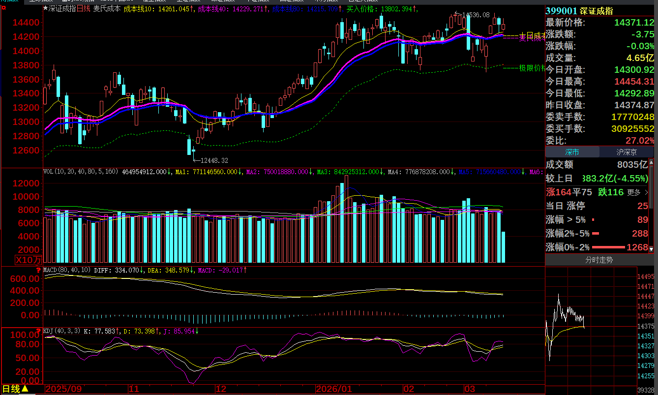Click the 2025/09 date on timeline
Image resolution: width=658 pixels, height=395 pixels.
point(64,389)
